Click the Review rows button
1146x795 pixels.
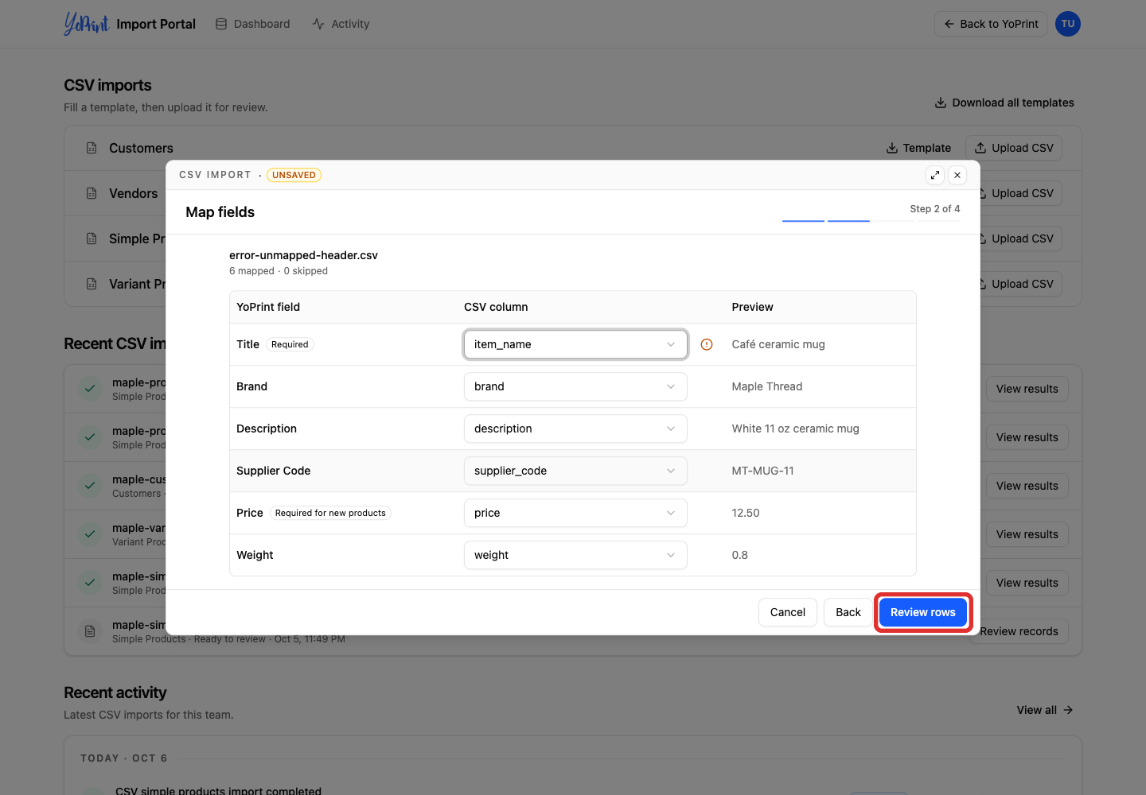[923, 612]
